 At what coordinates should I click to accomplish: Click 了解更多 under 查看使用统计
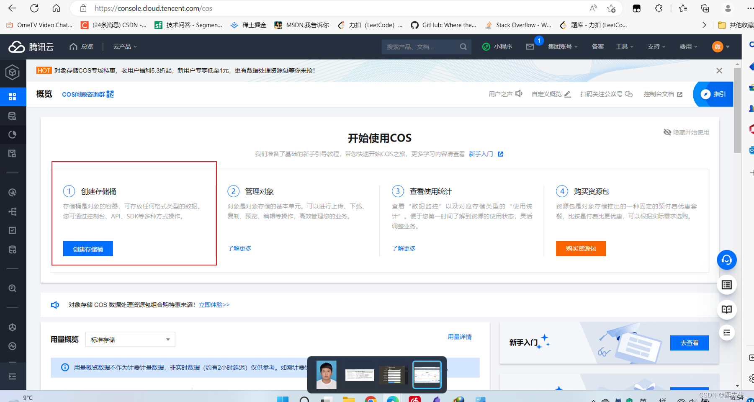[404, 248]
